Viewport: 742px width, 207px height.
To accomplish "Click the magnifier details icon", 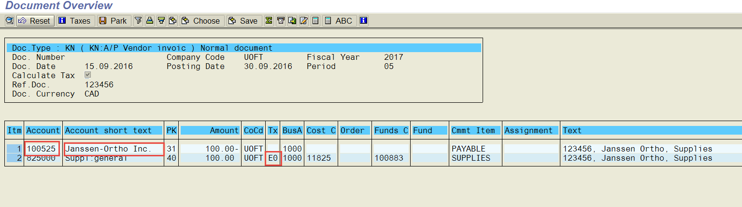I will pos(10,21).
